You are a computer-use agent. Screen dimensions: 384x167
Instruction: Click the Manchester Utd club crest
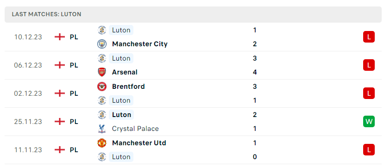(101, 143)
